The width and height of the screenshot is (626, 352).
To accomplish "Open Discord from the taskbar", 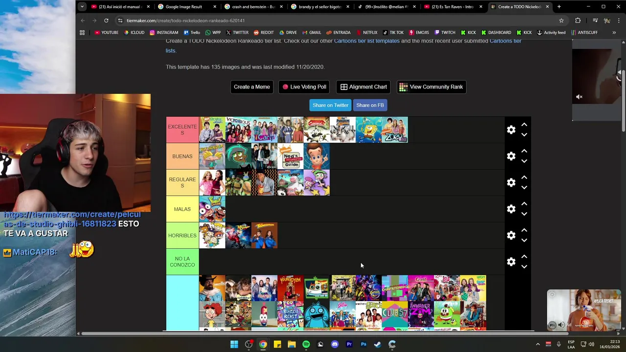I will (x=335, y=344).
